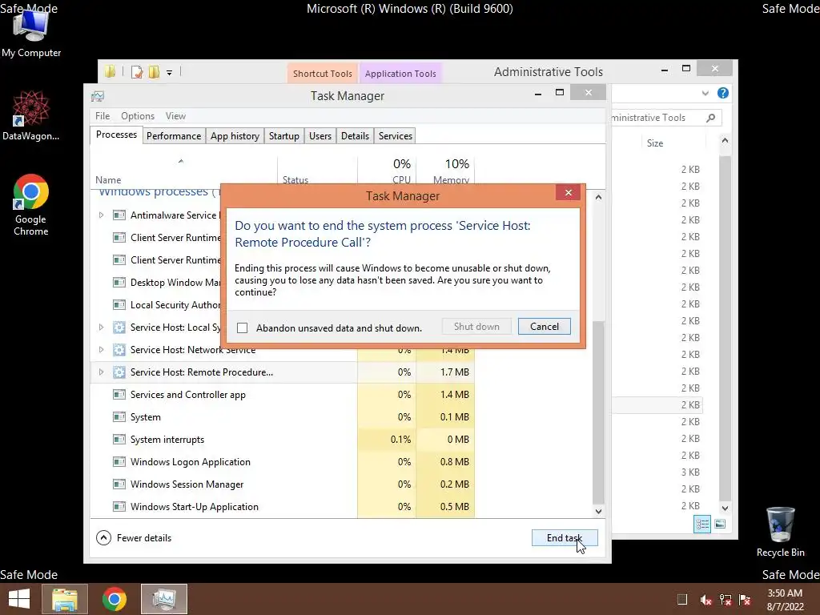Click the Desktop Window Manager process icon
This screenshot has width=820, height=615.
point(119,283)
